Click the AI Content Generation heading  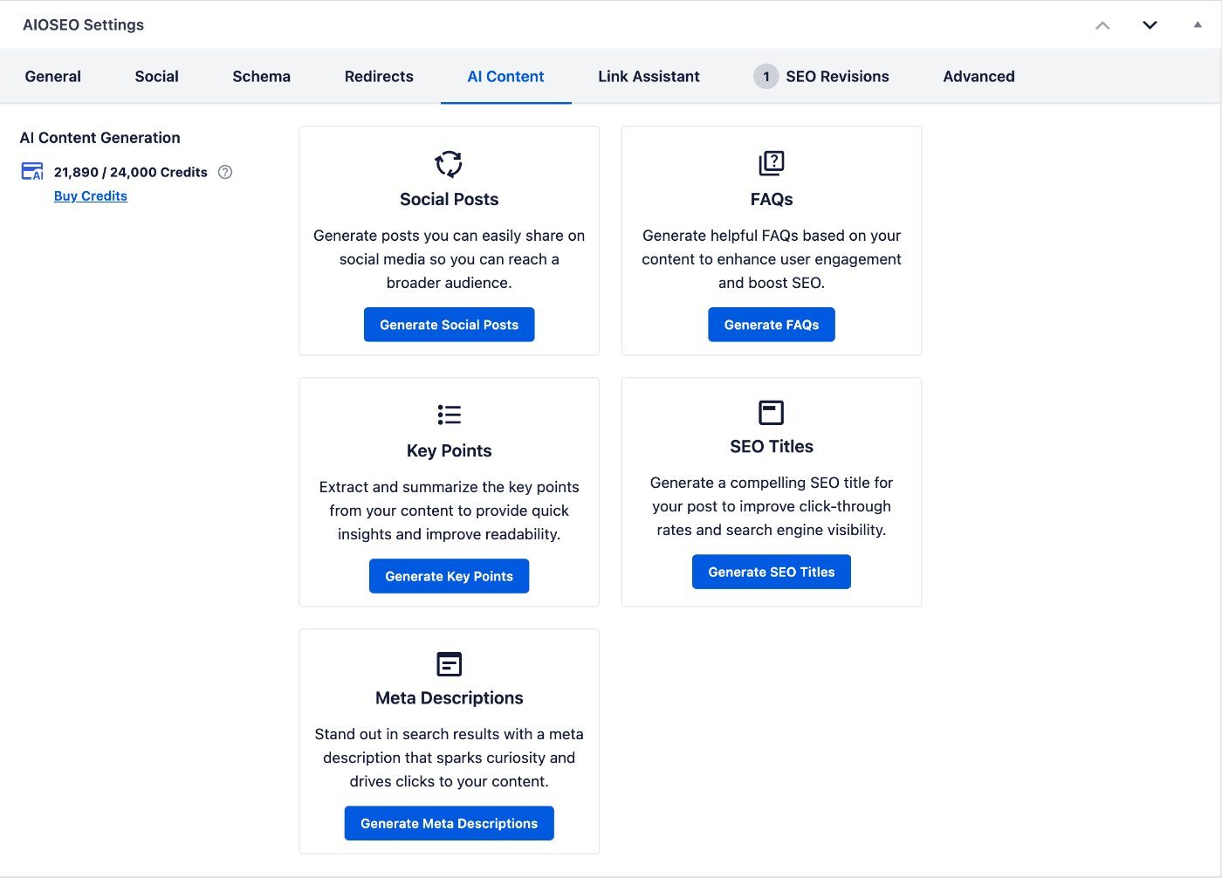[100, 138]
